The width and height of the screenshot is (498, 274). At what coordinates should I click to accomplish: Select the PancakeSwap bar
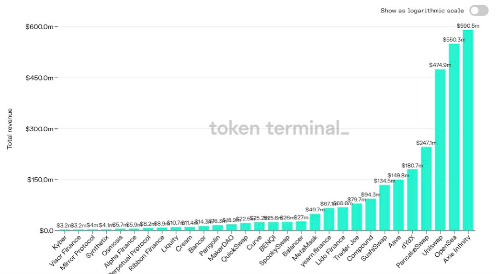(x=426, y=188)
